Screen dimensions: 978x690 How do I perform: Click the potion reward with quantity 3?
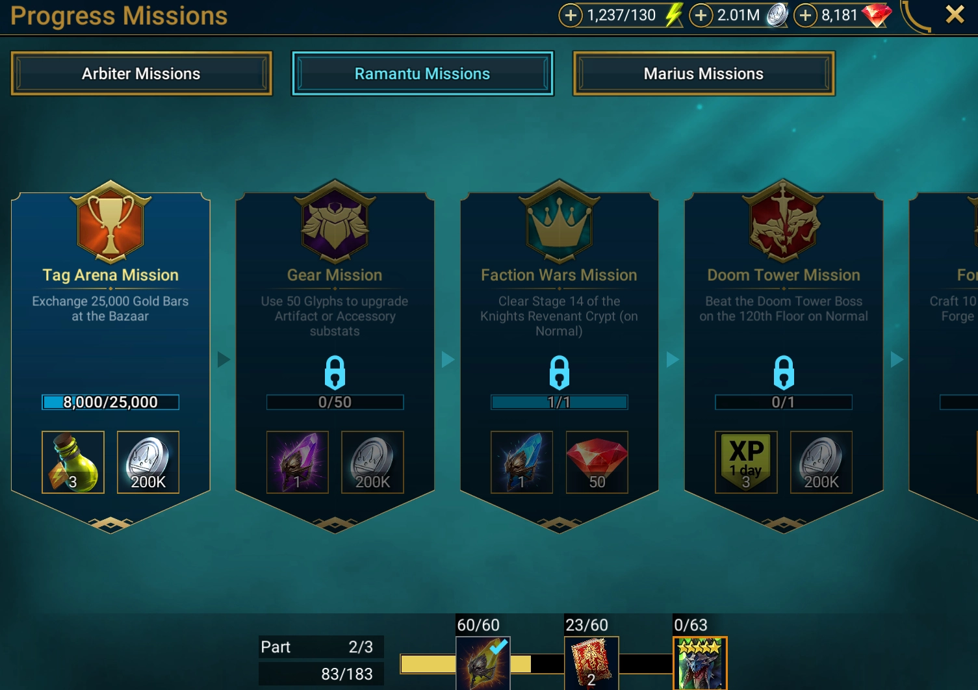coord(73,462)
